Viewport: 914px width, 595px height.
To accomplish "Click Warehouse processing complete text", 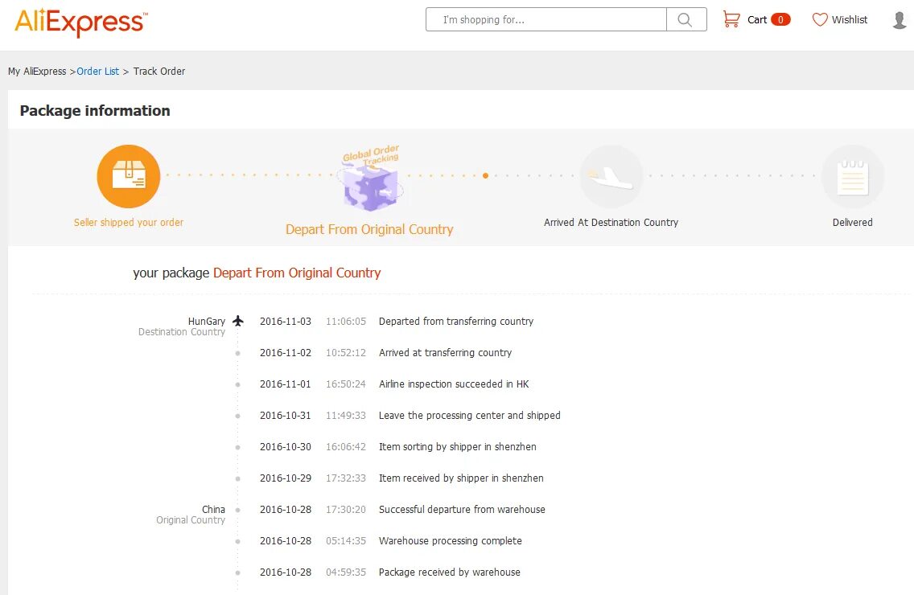I will [450, 541].
